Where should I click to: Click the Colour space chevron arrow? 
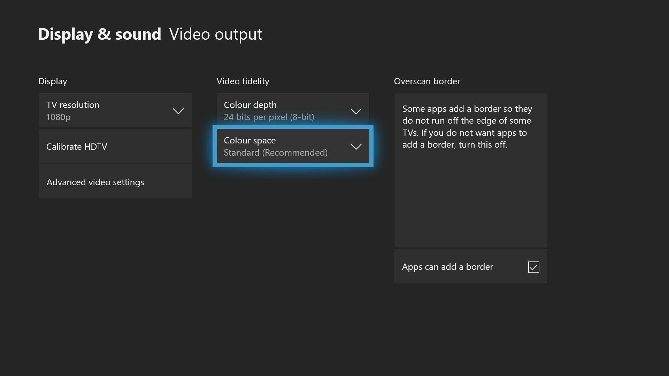click(x=356, y=147)
